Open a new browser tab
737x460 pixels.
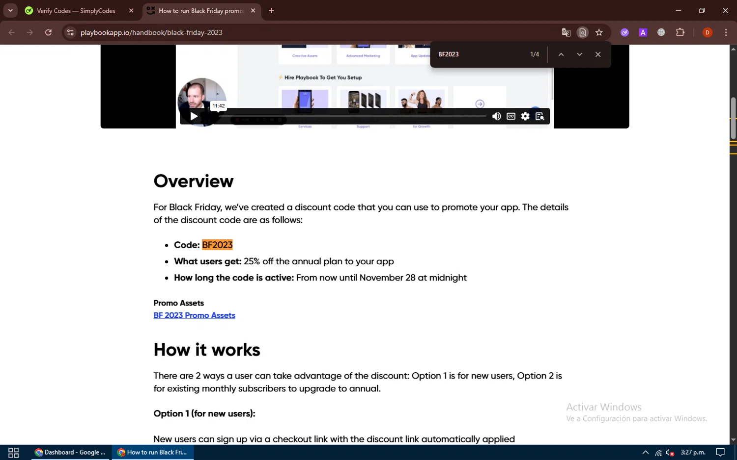click(x=271, y=10)
